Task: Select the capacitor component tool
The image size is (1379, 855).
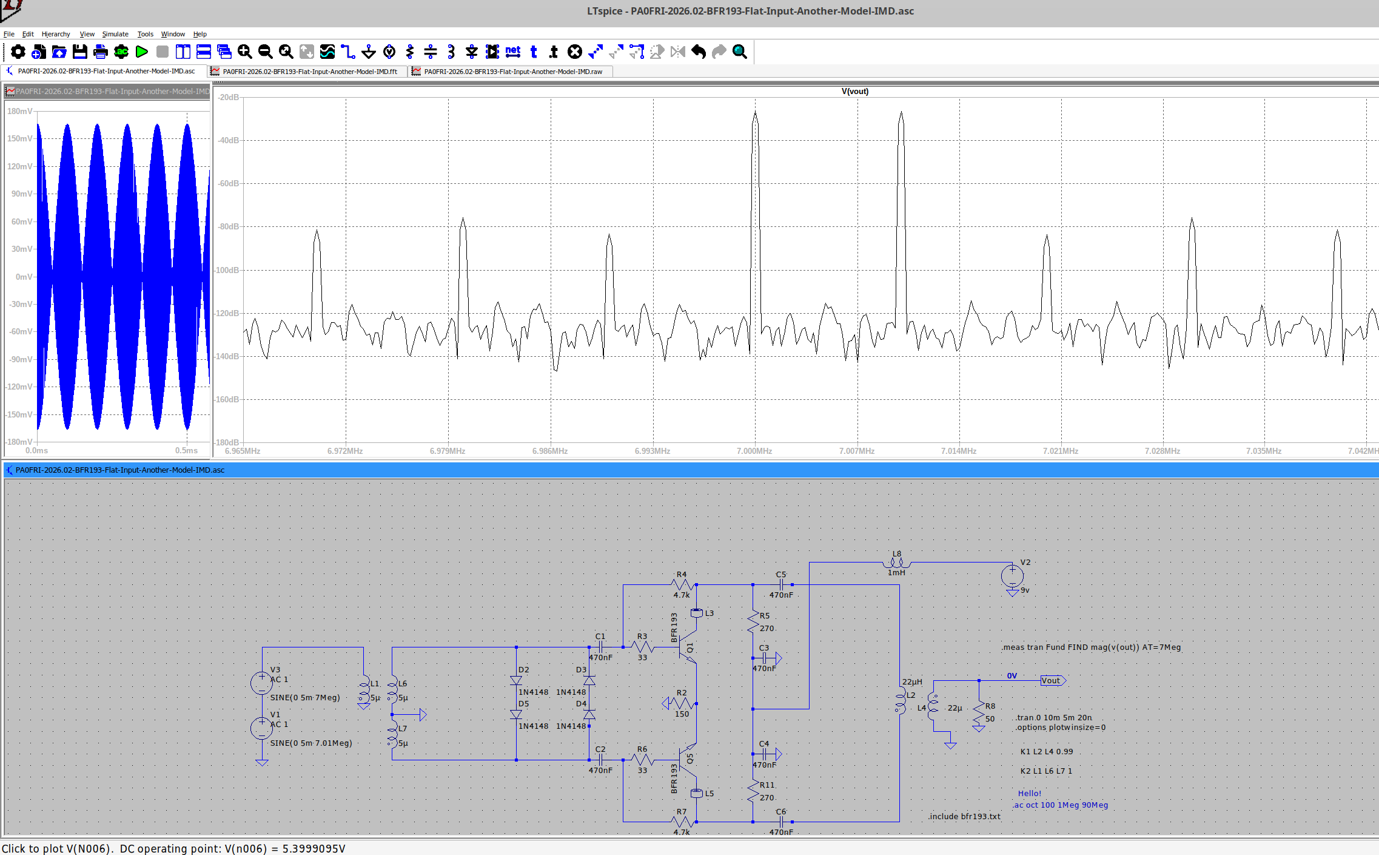Action: [x=431, y=52]
